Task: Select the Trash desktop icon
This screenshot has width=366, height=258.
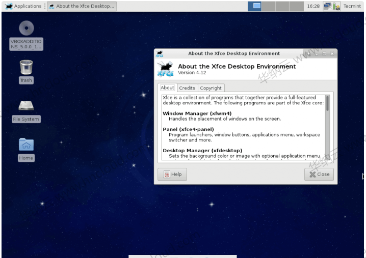Action: point(26,71)
